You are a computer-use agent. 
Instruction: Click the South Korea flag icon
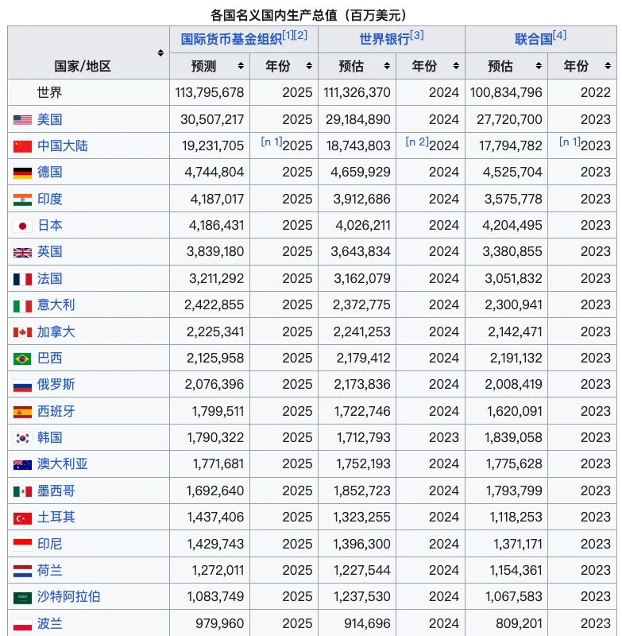pos(22,438)
